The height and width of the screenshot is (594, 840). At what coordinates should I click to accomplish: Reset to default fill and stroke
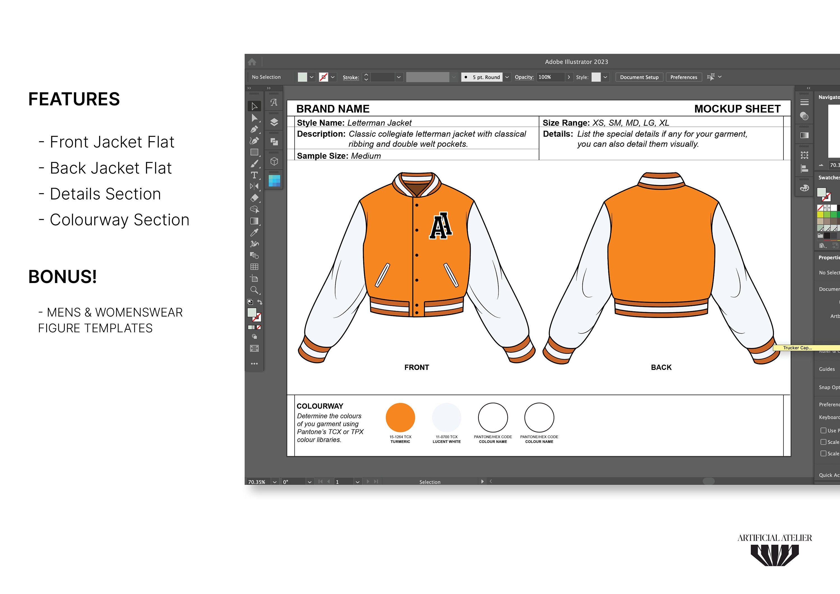[250, 302]
